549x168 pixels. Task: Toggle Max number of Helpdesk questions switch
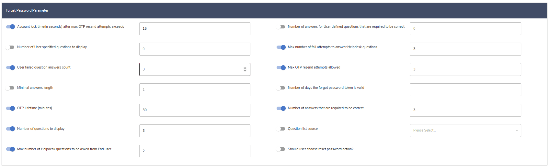pos(10,149)
